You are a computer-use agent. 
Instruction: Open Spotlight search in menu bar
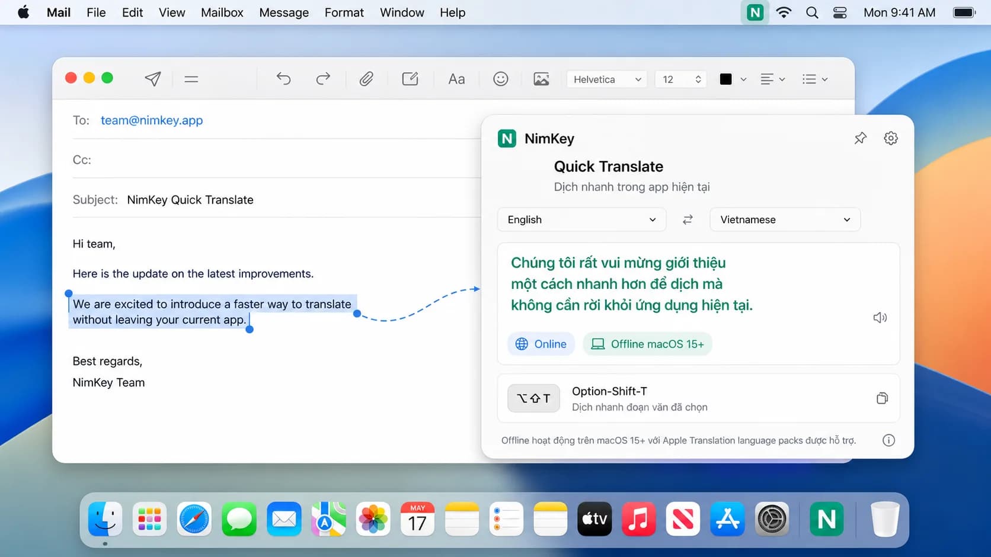point(812,12)
